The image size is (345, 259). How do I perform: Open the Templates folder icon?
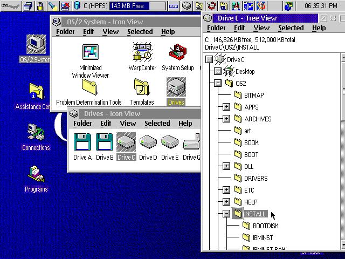click(142, 87)
